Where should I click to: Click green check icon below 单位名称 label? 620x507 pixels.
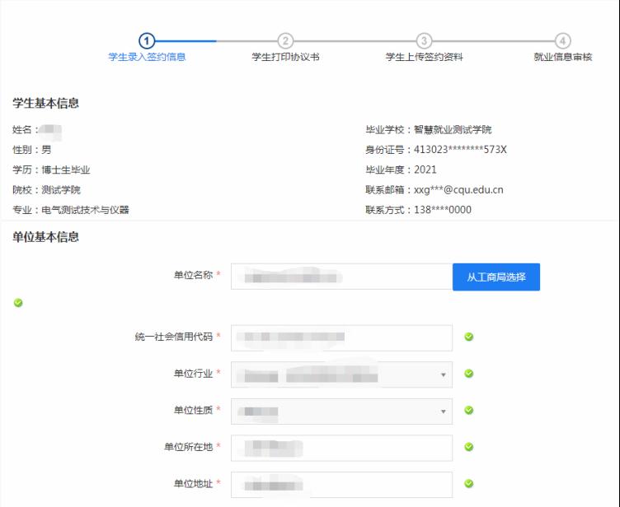pos(18,303)
